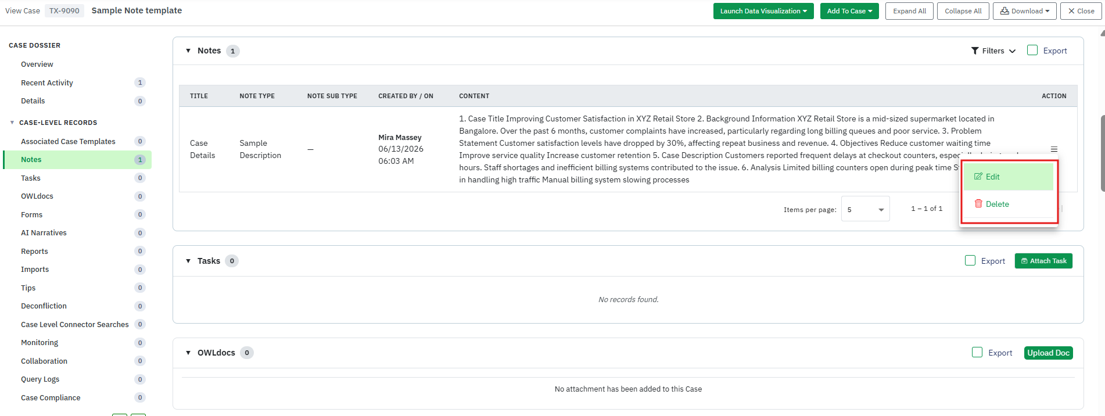Click the Filters funnel icon

(x=975, y=51)
